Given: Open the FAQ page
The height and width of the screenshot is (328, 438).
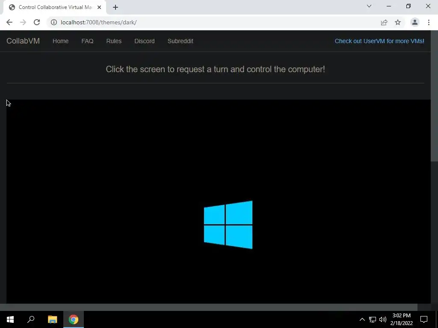Looking at the screenshot, I should tap(87, 41).
